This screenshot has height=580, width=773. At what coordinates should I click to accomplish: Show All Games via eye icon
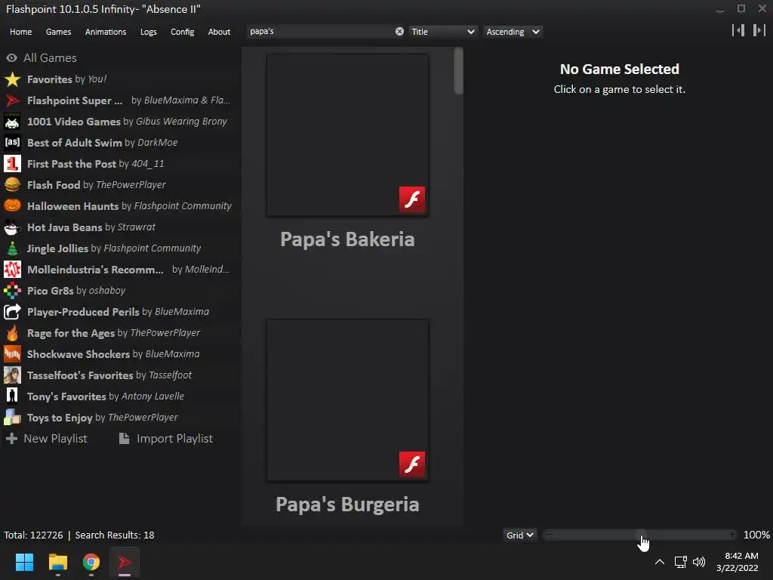click(11, 58)
